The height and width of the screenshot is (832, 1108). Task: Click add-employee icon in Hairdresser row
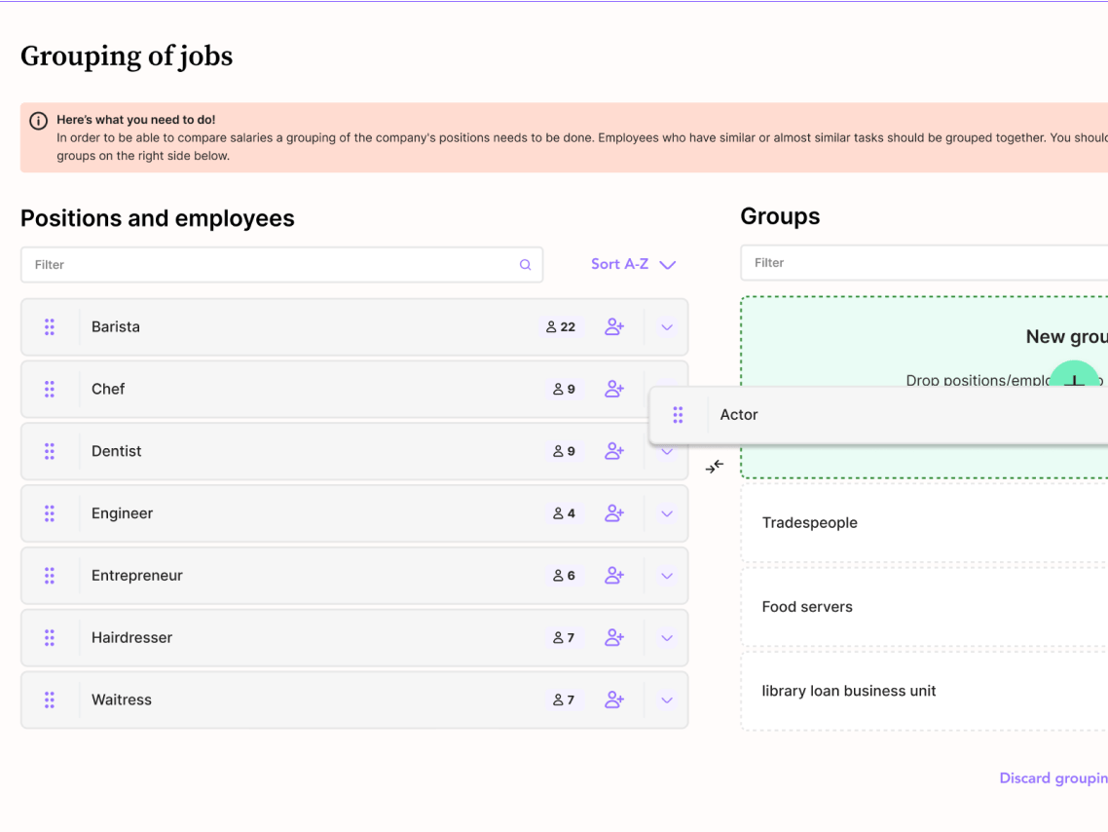(614, 637)
